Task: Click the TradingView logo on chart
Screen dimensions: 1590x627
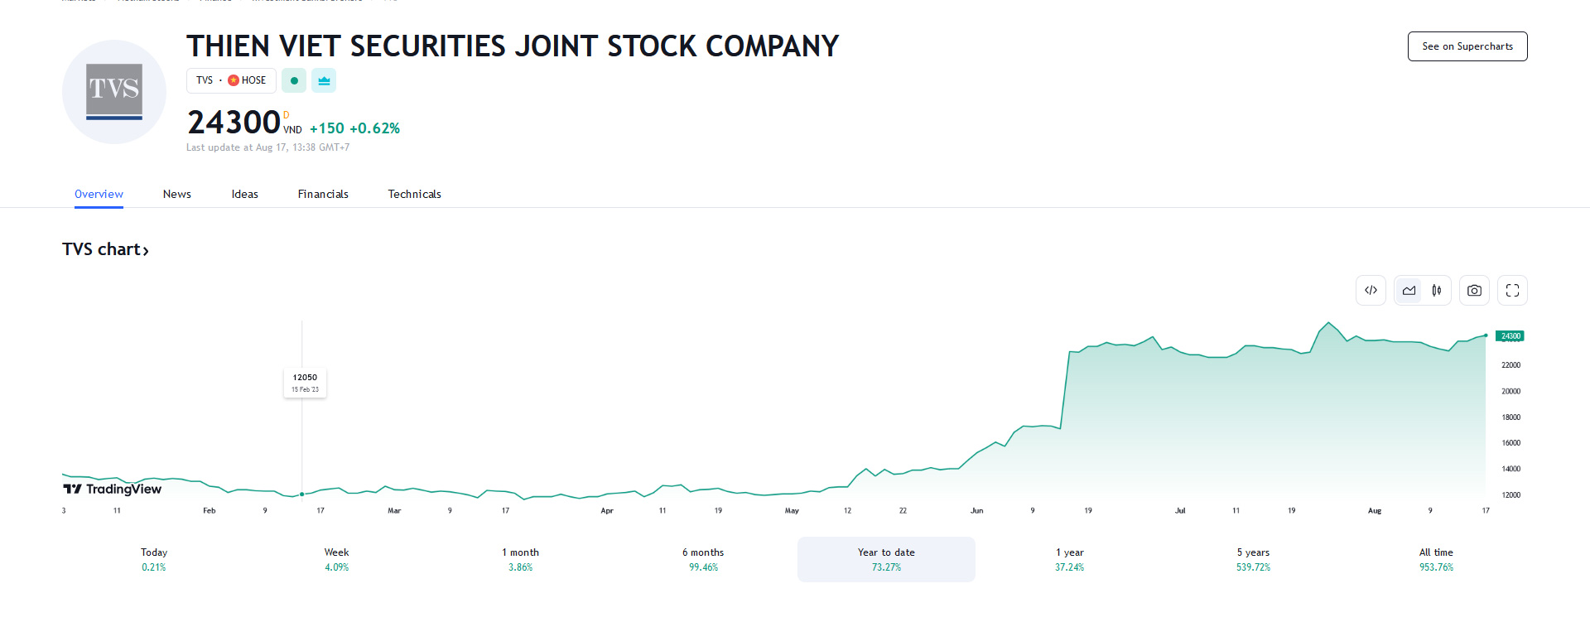Action: (113, 489)
